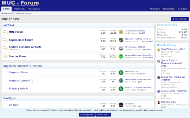Click avatar beside sidebar Boeing 707 post

coord(159,78)
